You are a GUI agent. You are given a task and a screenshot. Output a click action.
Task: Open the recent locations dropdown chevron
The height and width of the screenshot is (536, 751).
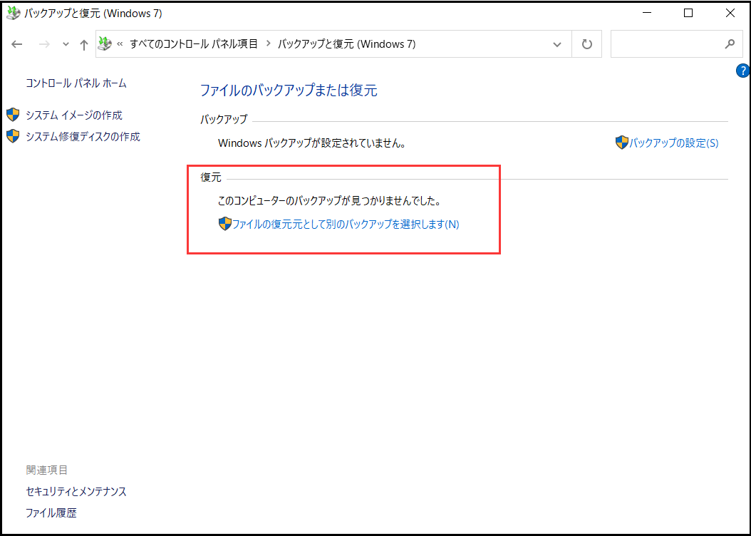tap(66, 44)
